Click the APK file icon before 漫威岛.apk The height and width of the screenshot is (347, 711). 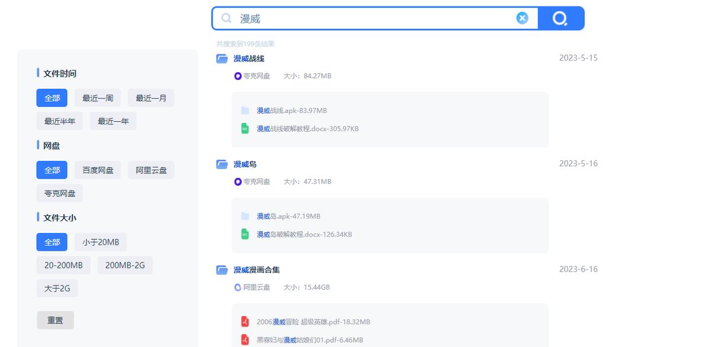click(x=245, y=216)
